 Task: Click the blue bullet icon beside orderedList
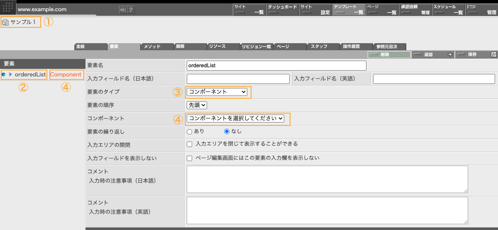(x=4, y=75)
